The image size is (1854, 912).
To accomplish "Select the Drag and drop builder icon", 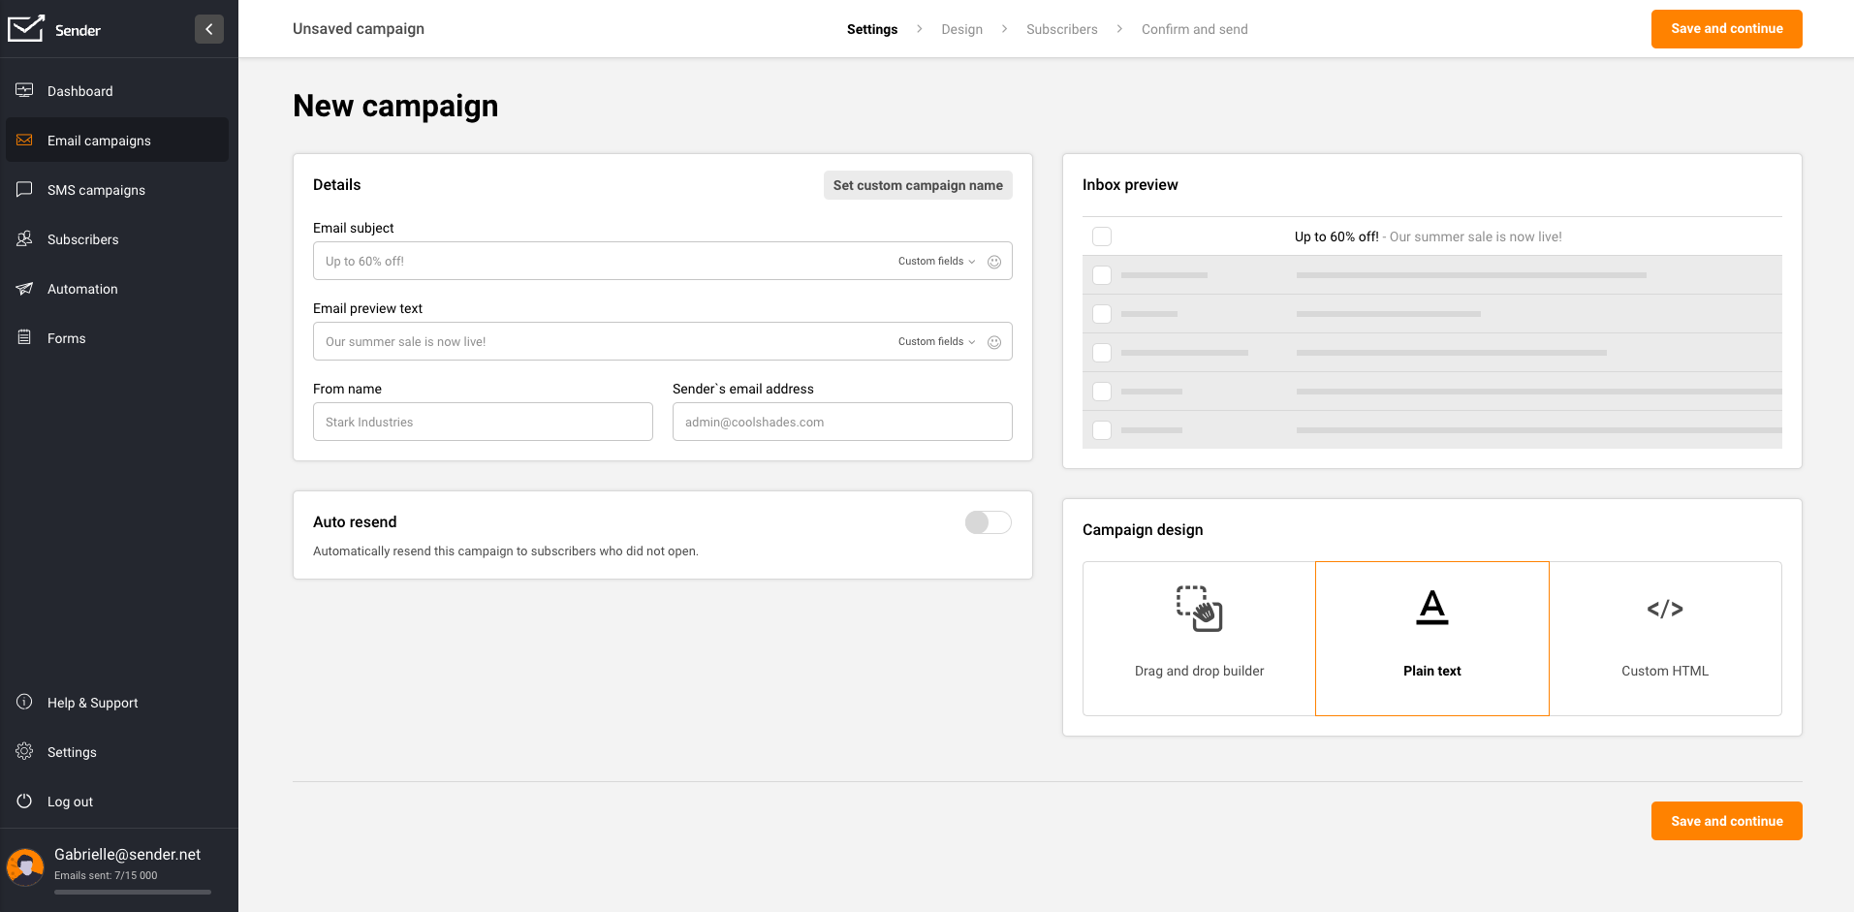I will [1199, 609].
